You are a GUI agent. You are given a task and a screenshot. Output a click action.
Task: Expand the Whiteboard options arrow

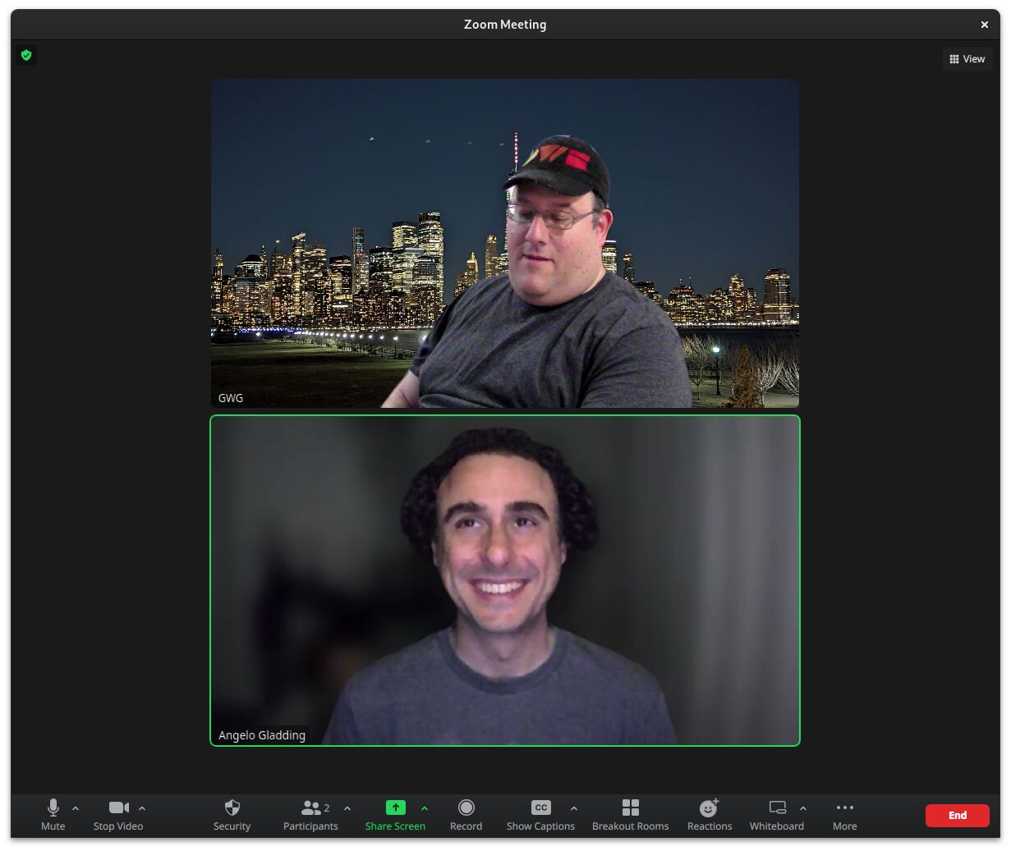coord(803,808)
